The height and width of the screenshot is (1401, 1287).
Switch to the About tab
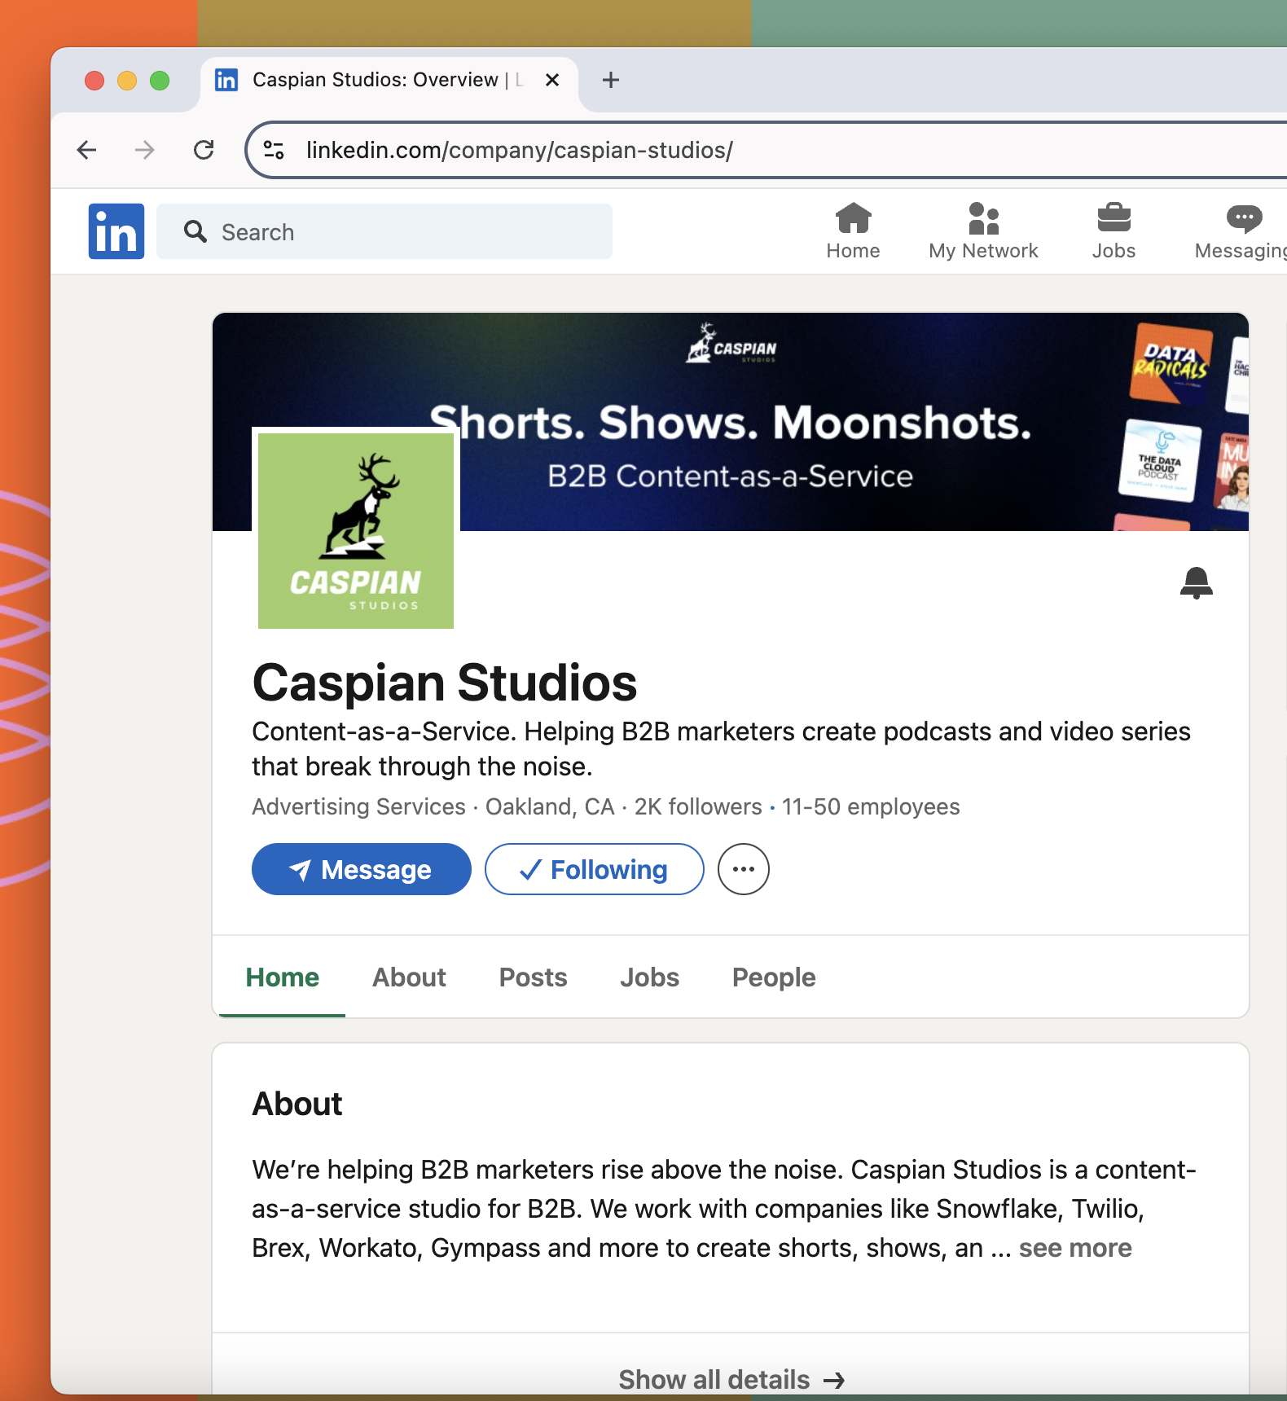tap(409, 977)
